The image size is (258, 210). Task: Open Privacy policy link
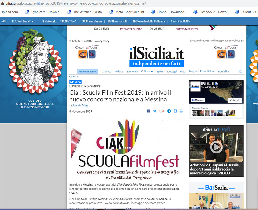pyautogui.click(x=101, y=41)
